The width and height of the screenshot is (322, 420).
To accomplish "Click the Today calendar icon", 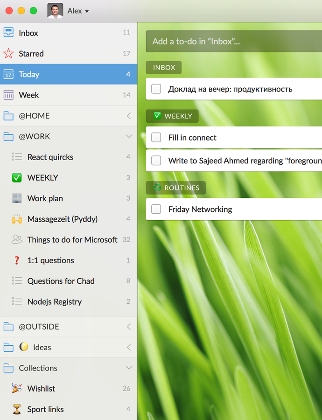I will 8,74.
